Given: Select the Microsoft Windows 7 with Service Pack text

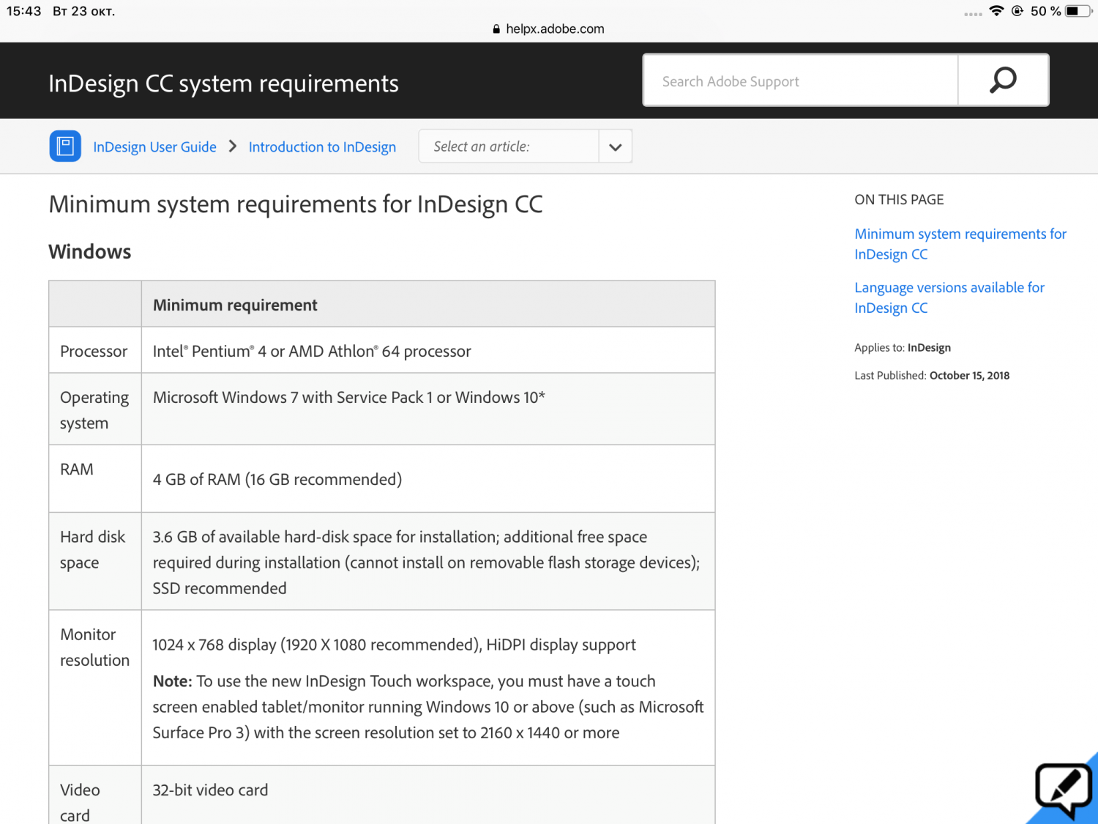Looking at the screenshot, I should [x=348, y=398].
